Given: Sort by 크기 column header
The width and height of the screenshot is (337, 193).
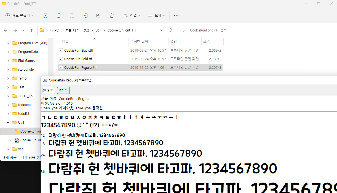Looking at the screenshot, I should (206, 41).
